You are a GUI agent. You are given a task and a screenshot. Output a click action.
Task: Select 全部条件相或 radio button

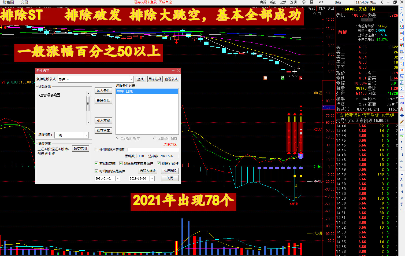click(x=155, y=138)
